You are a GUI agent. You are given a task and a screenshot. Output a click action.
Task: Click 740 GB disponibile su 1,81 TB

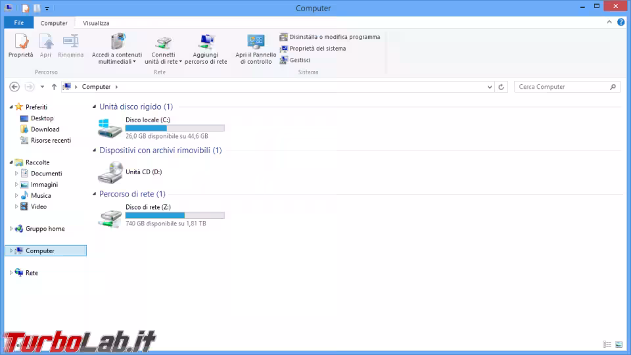(x=166, y=224)
